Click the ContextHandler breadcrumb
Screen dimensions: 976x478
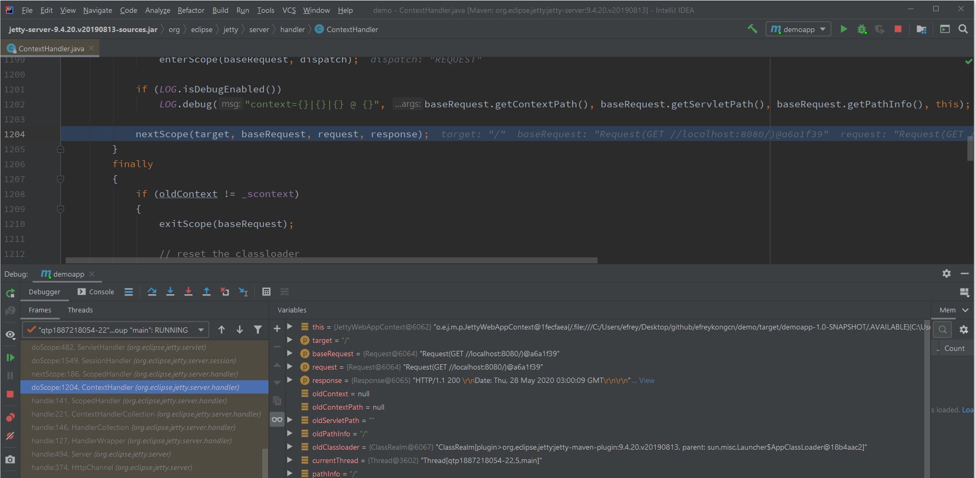pyautogui.click(x=347, y=29)
